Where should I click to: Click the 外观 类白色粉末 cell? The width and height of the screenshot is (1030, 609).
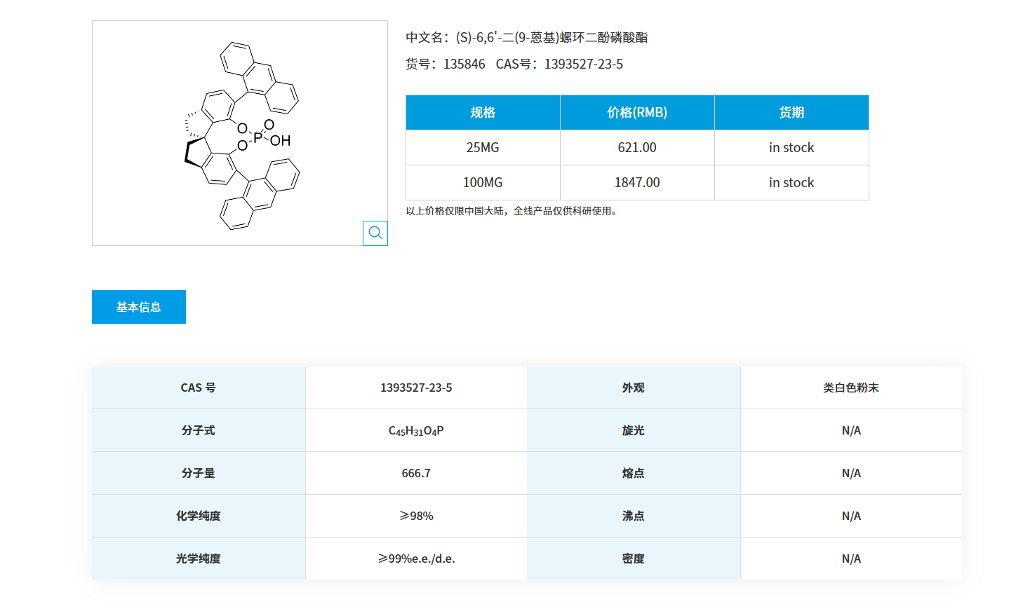(851, 387)
